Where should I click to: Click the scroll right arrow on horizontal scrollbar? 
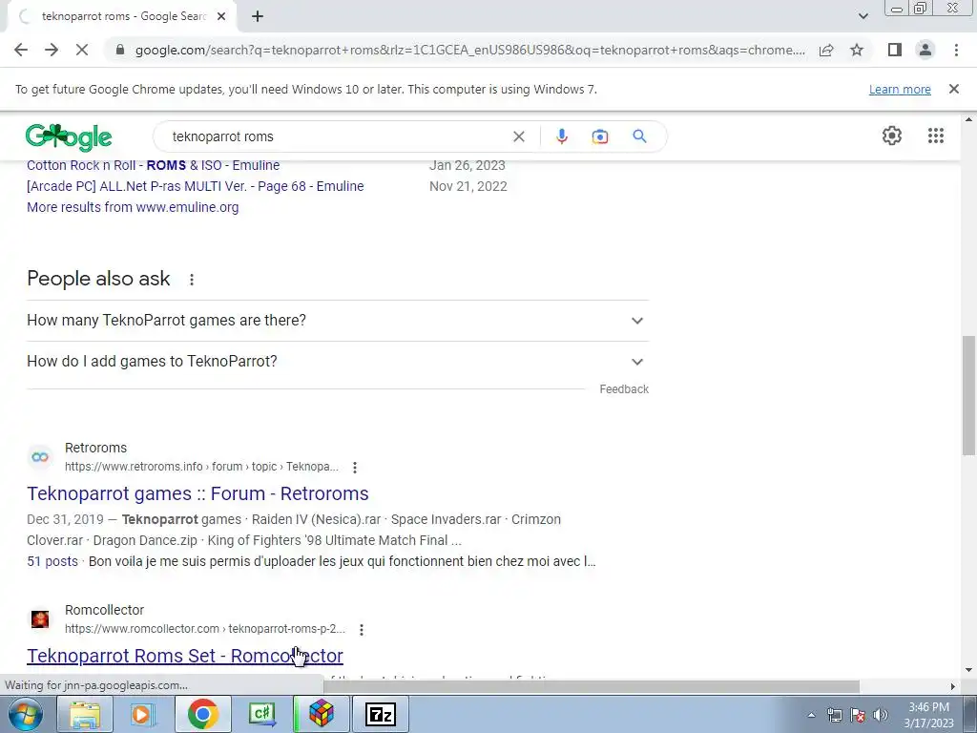952,686
